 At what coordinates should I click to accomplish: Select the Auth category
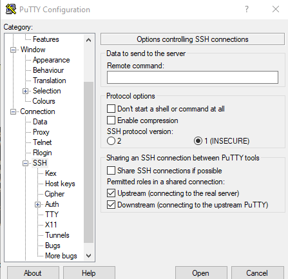point(52,204)
